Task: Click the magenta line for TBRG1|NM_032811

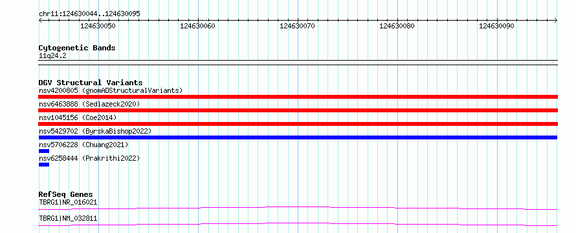Action: click(298, 224)
